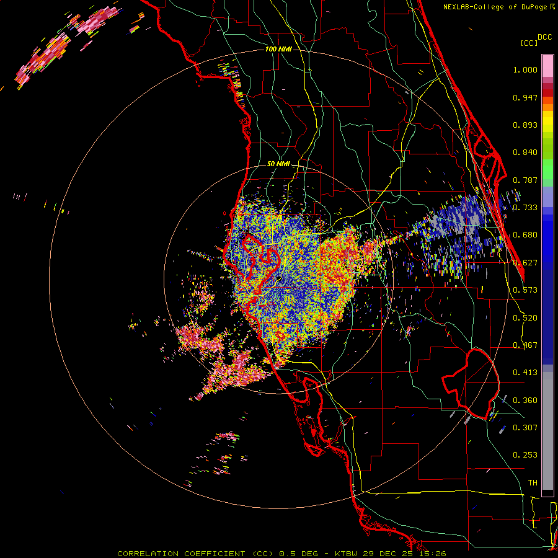This screenshot has width=558, height=558.
Task: Pick the pink segment atop the color scale
Action: (547, 66)
